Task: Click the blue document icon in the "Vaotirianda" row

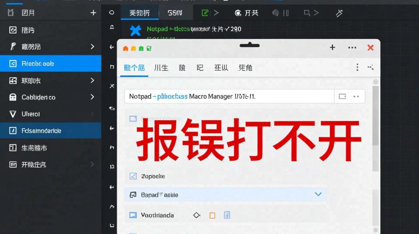Action: (227, 215)
